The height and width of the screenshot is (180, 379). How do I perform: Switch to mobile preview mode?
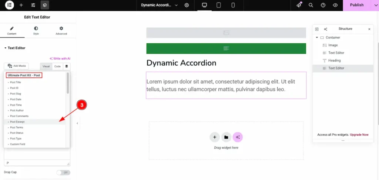click(233, 5)
